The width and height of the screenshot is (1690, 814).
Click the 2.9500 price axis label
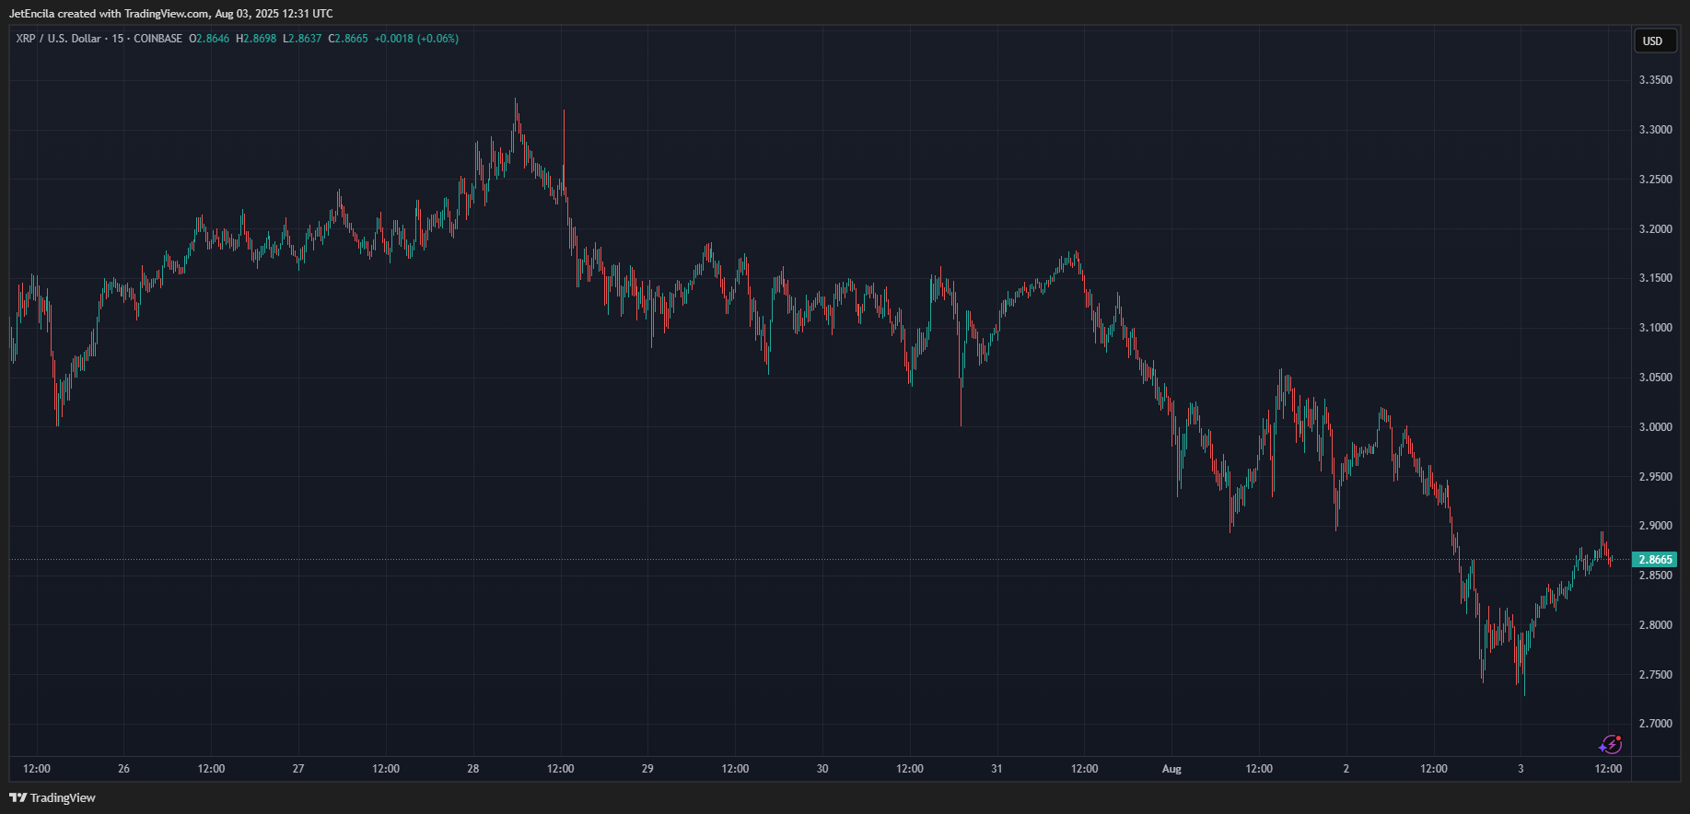[x=1655, y=477]
